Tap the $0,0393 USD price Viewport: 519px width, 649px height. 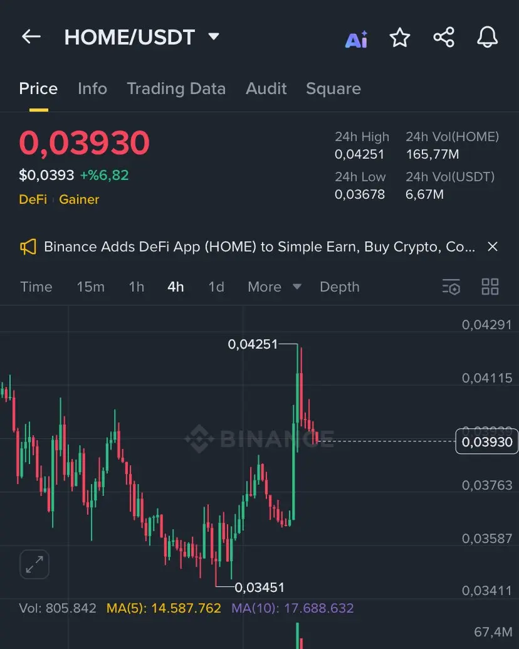coord(47,175)
